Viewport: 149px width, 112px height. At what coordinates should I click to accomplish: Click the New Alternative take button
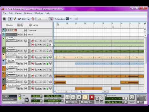(102, 99)
